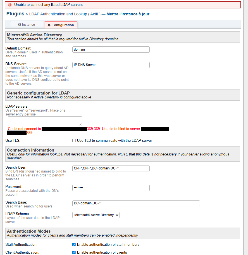Switch to the Instance tab
This screenshot has height=255, width=248.
pyautogui.click(x=27, y=25)
